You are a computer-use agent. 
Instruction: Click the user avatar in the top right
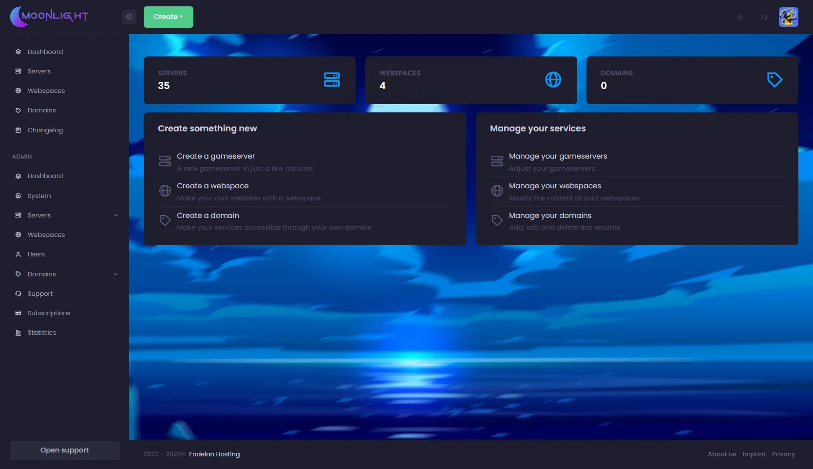click(788, 17)
